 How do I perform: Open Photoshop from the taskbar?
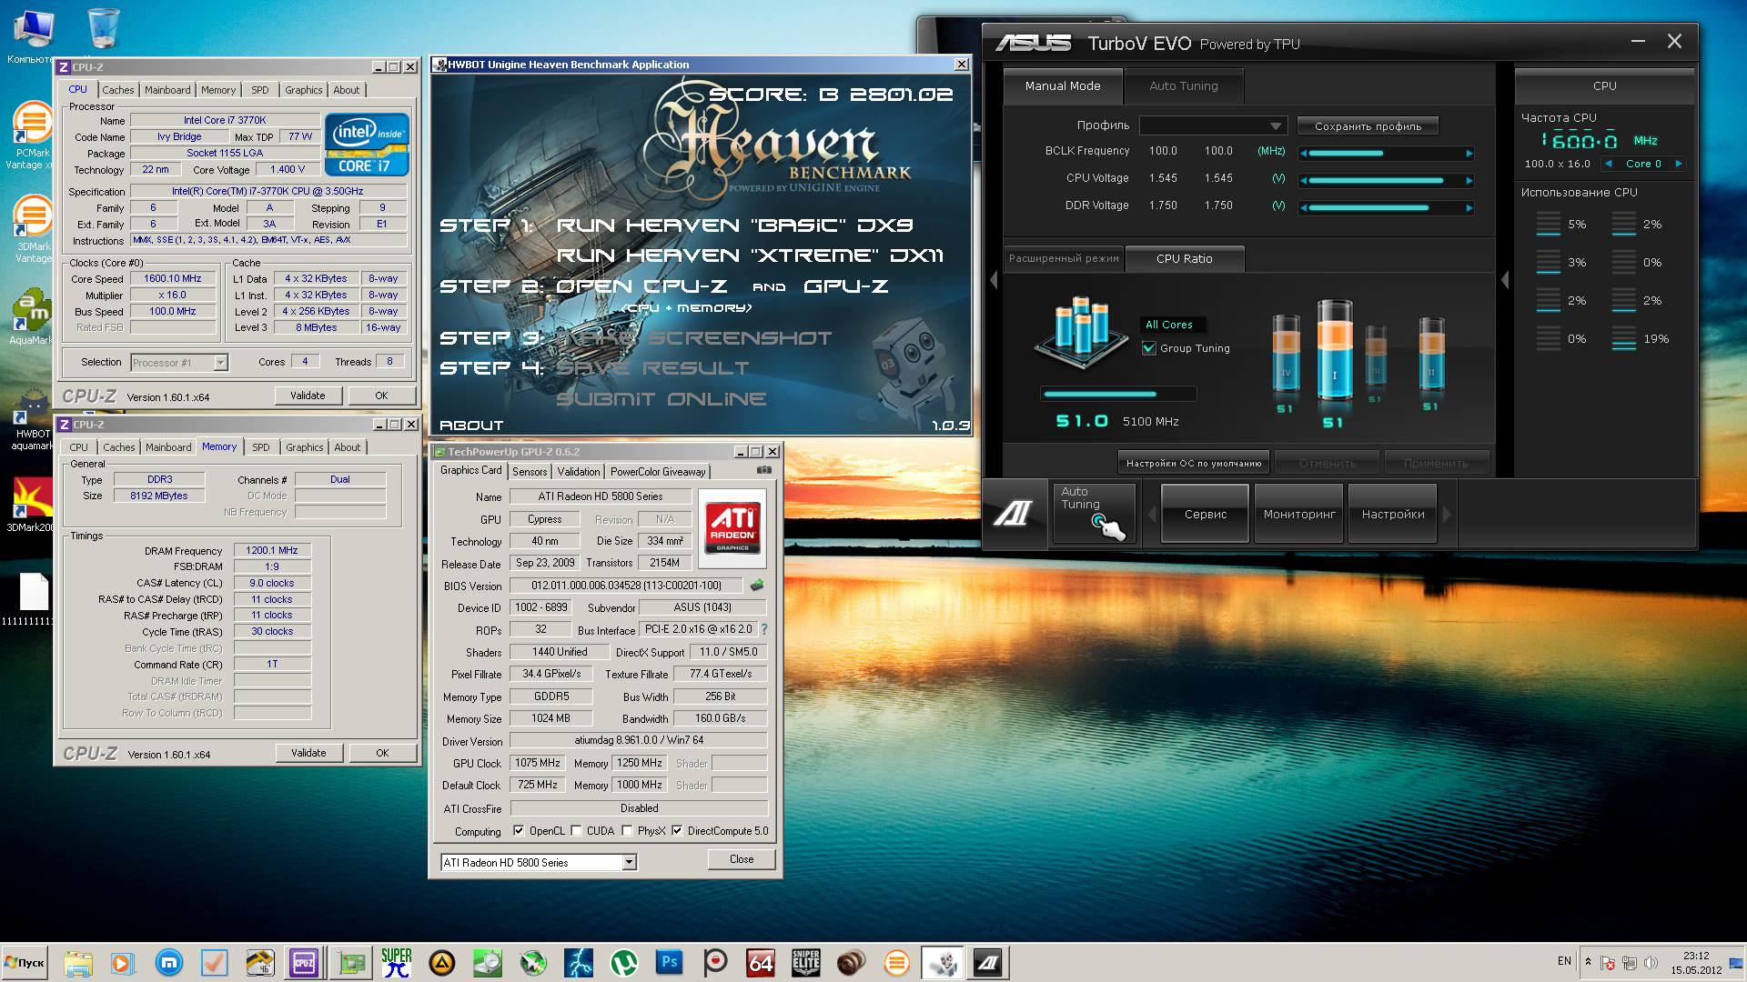tap(669, 963)
